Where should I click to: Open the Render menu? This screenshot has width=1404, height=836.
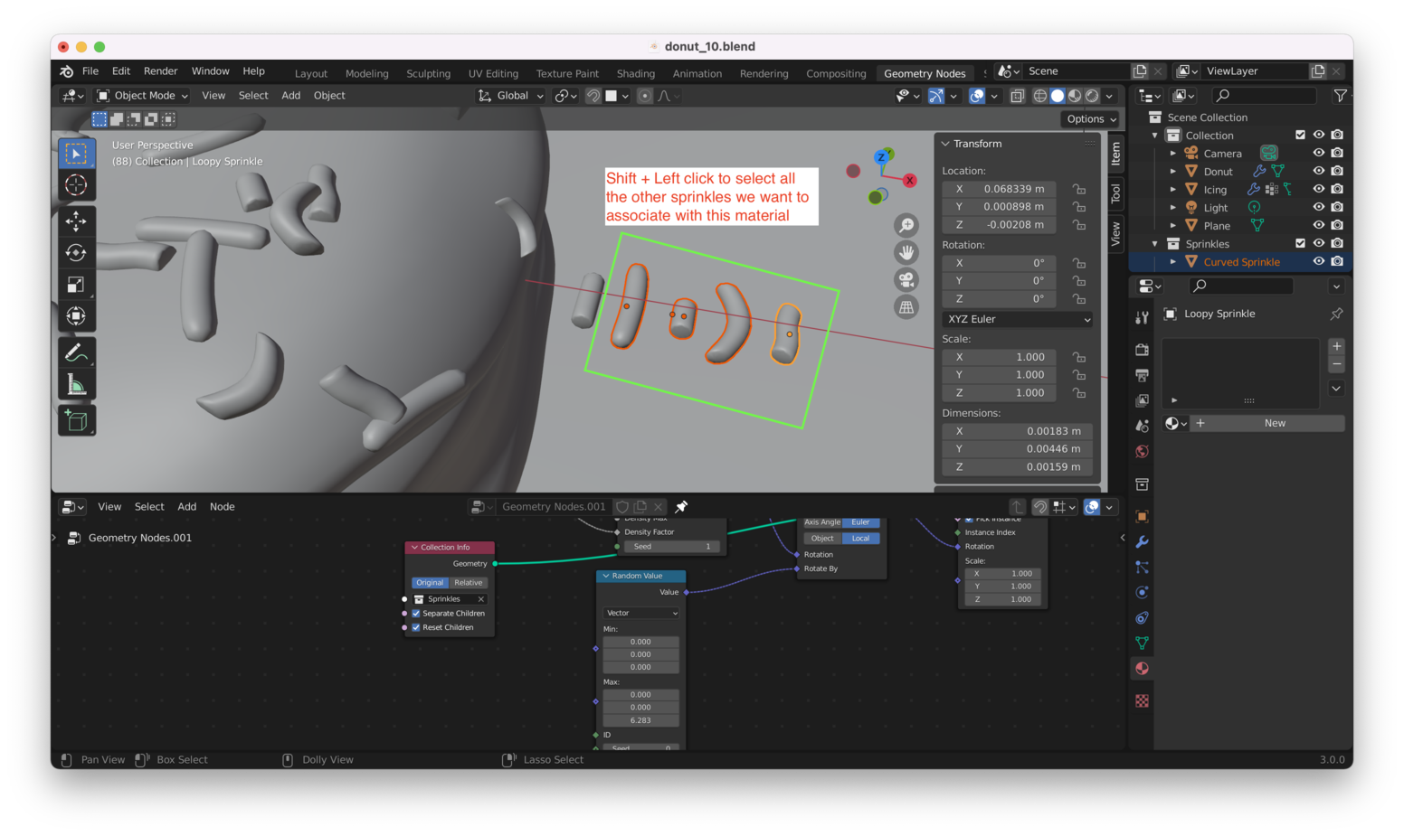coord(160,71)
